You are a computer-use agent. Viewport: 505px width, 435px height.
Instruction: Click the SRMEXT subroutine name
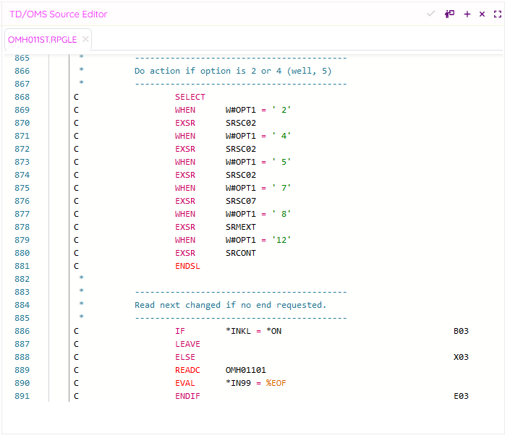(x=240, y=227)
